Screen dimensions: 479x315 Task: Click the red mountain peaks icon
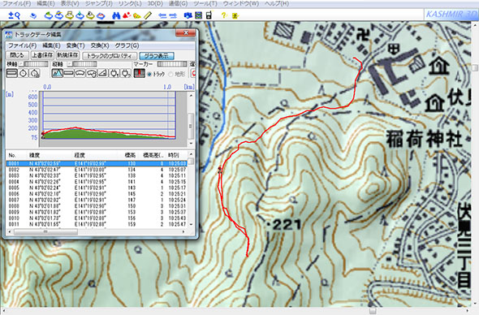pyautogui.click(x=127, y=15)
